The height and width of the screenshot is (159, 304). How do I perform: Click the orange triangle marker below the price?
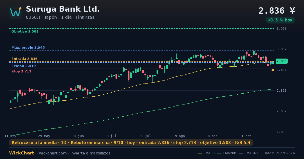tap(273, 70)
